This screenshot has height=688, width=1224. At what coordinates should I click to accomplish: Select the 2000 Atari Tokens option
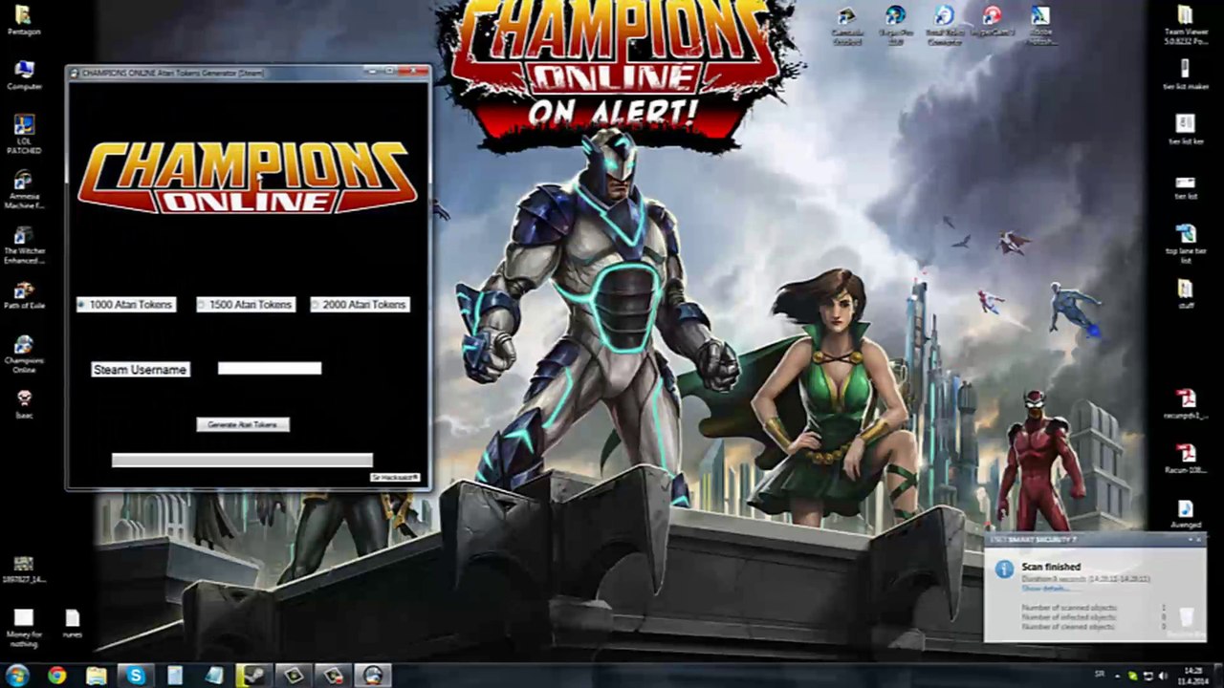361,305
